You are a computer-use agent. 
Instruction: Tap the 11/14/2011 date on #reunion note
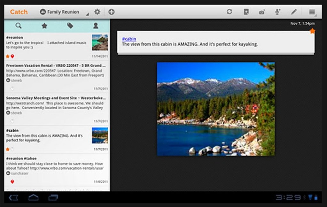tap(100, 56)
